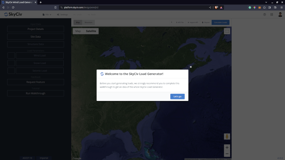Image resolution: width=285 pixels, height=160 pixels.
Task: Zoom in on the map
Action: 227,147
